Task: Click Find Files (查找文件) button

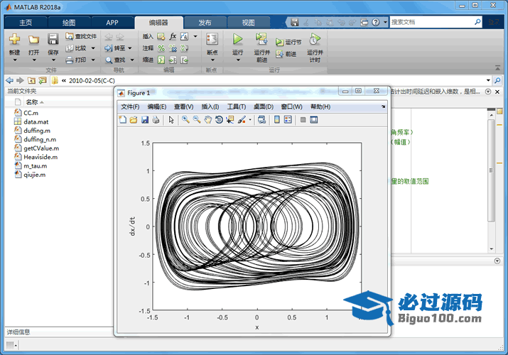Action: point(81,36)
